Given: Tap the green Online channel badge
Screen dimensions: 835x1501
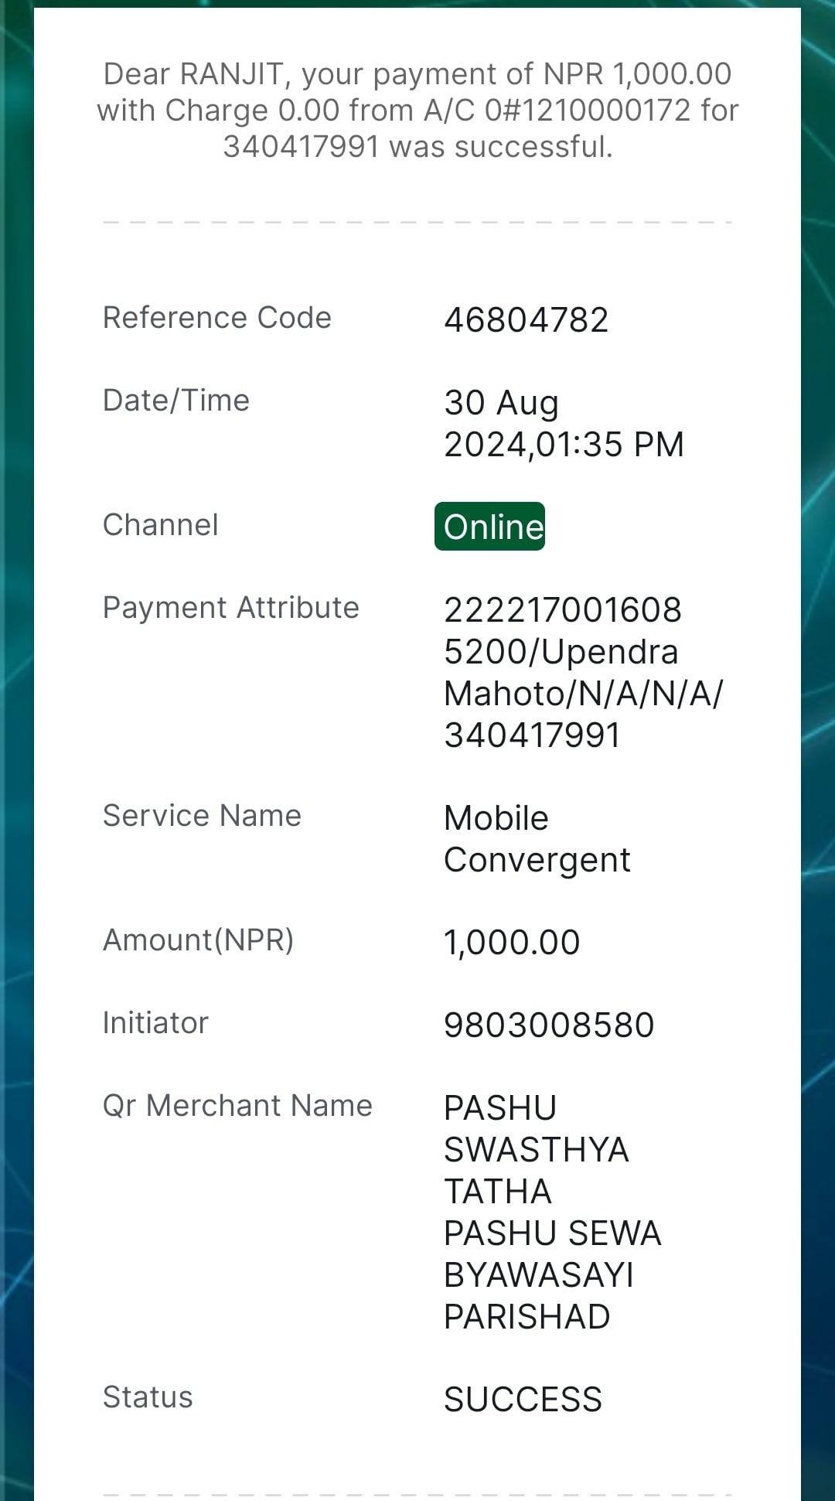Looking at the screenshot, I should (489, 527).
